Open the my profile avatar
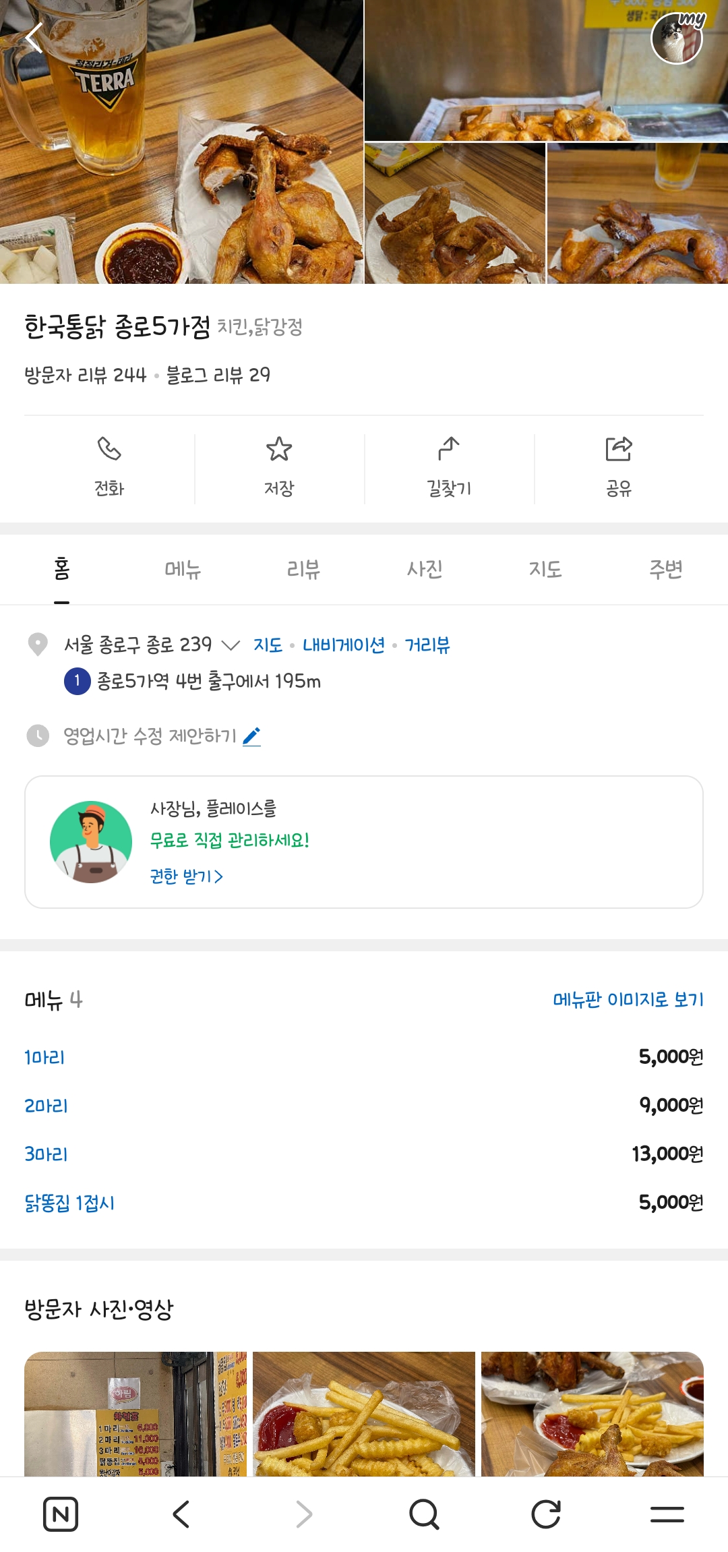 (x=677, y=38)
